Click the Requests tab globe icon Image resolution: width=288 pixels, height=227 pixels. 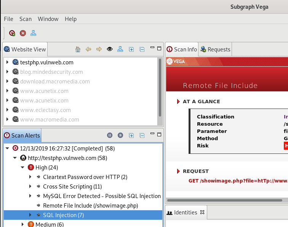[203, 49]
